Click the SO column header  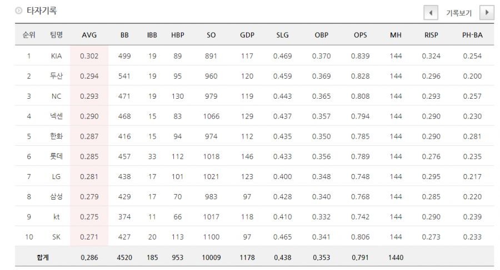(x=211, y=35)
